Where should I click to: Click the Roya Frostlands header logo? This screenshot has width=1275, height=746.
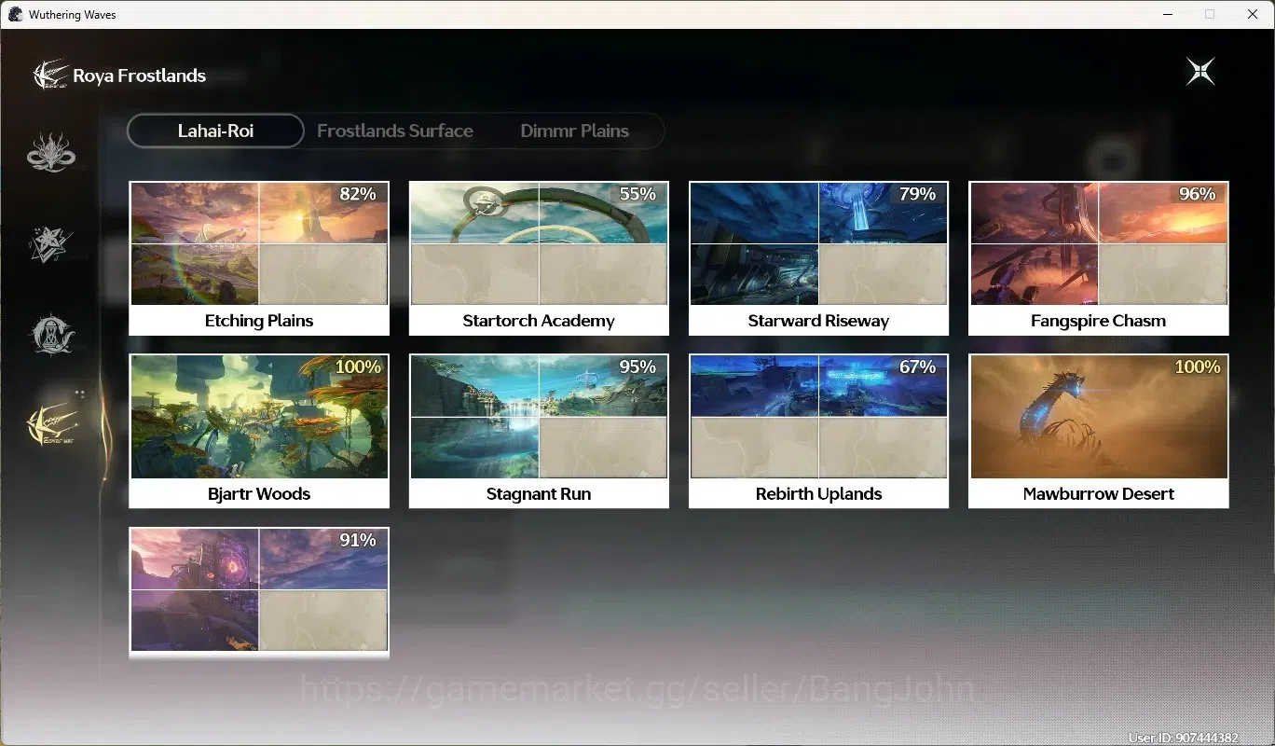pyautogui.click(x=51, y=76)
